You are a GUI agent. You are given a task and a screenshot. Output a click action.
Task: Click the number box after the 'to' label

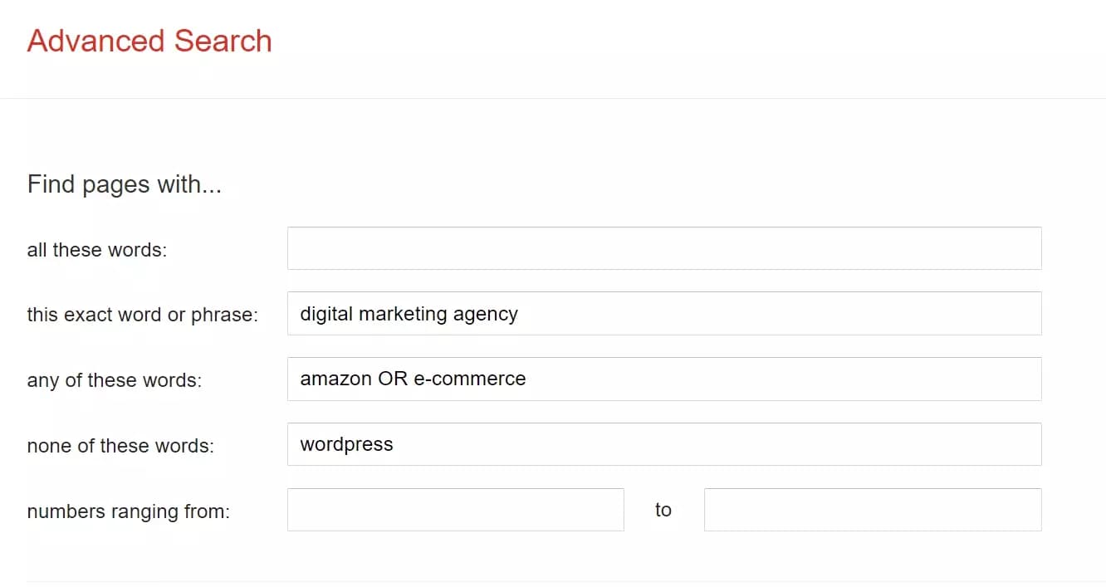tap(872, 509)
